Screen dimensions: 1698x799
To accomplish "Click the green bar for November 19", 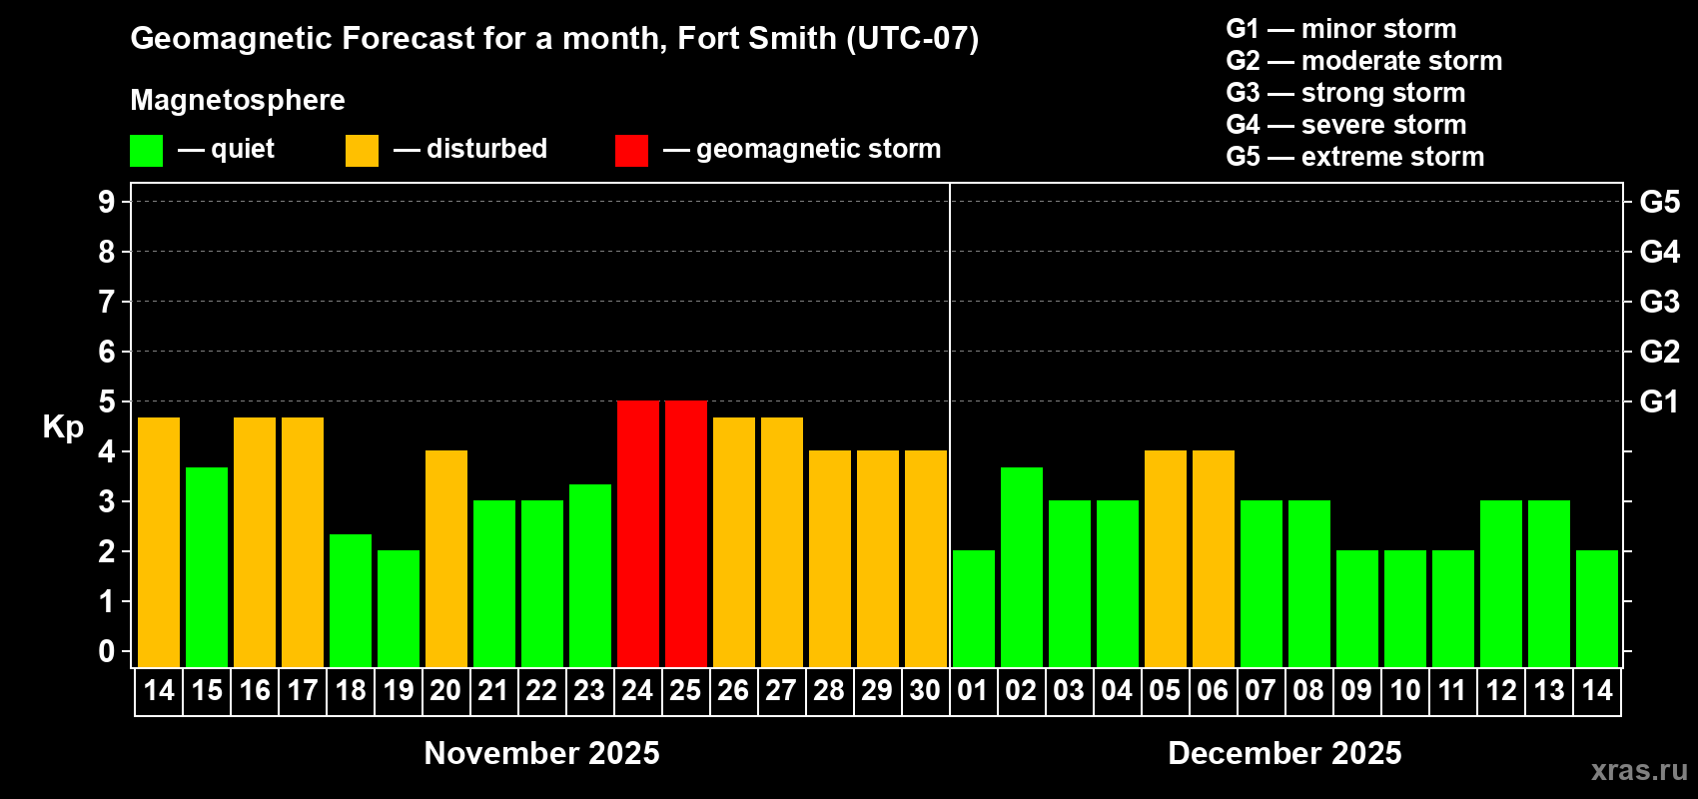I will (x=399, y=608).
